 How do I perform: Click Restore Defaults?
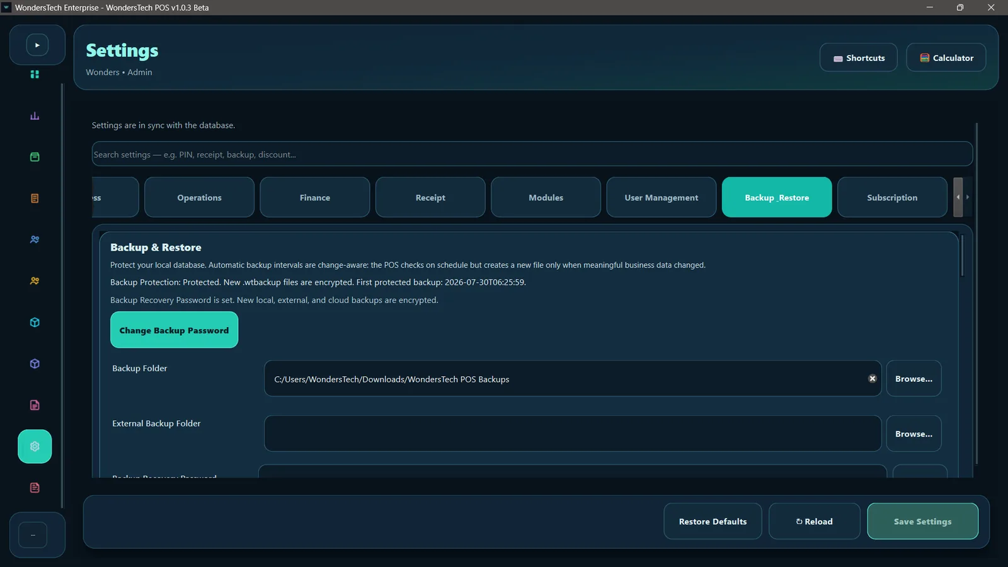tap(713, 521)
